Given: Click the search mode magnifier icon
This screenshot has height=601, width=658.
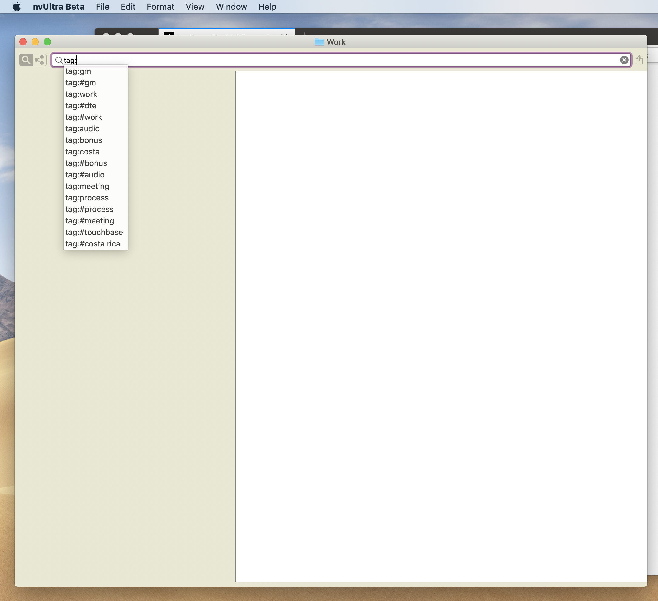Looking at the screenshot, I should click(x=26, y=60).
